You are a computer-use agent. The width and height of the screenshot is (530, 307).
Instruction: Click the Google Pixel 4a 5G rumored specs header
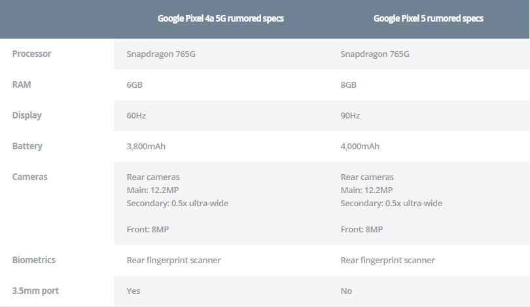(x=221, y=18)
